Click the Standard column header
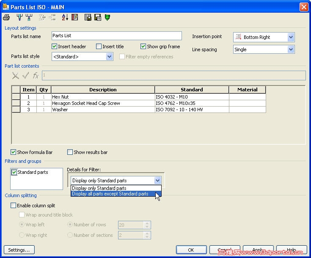311x258 pixels. click(x=192, y=90)
